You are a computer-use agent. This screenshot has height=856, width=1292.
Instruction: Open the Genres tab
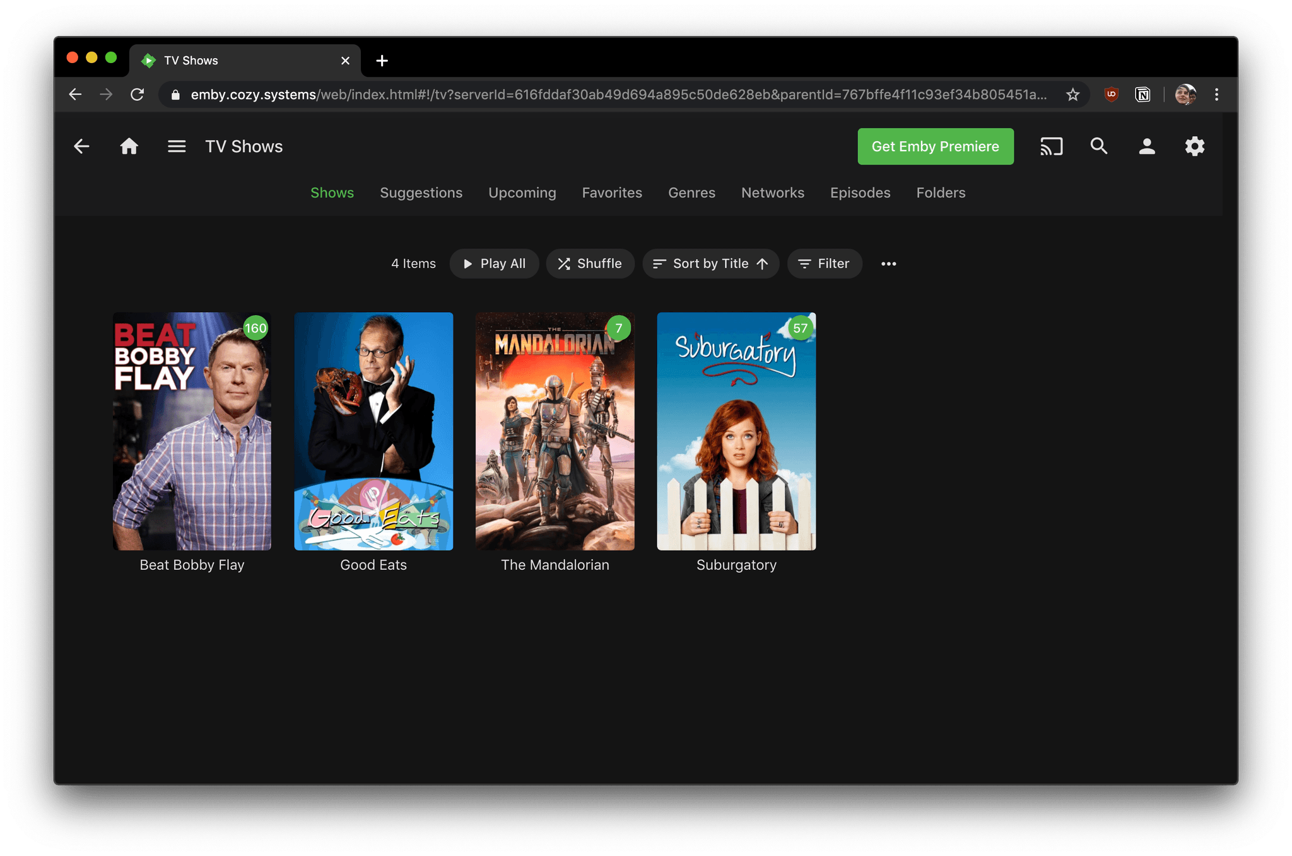coord(691,193)
